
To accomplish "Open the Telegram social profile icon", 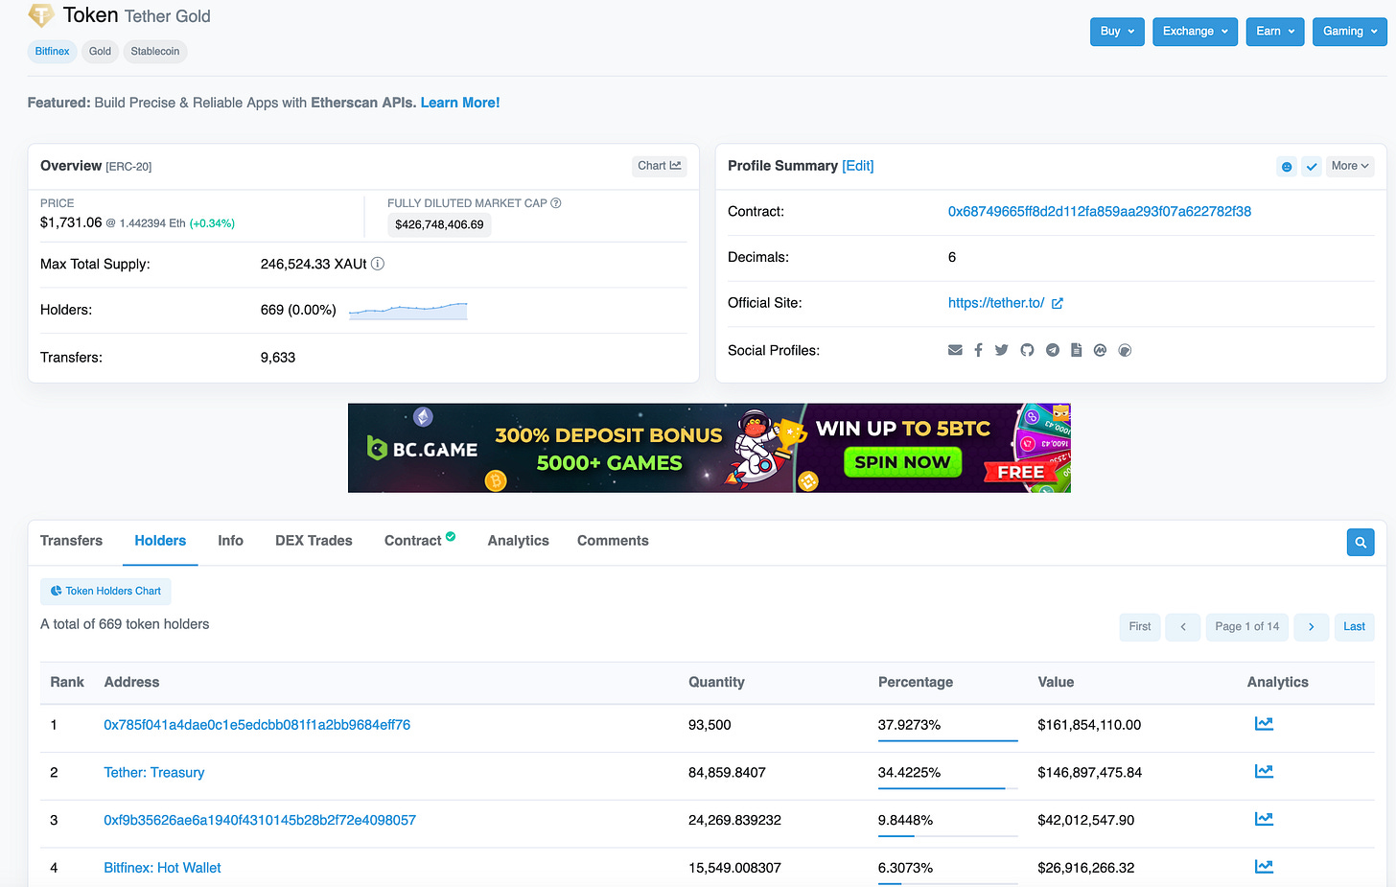I will [x=1053, y=350].
